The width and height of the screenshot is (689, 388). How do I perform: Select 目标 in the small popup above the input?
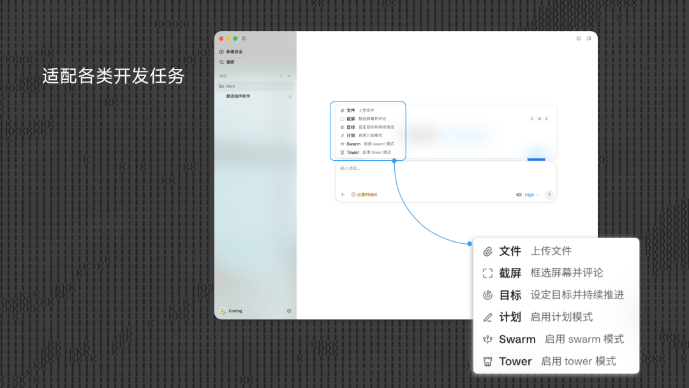tap(367, 127)
